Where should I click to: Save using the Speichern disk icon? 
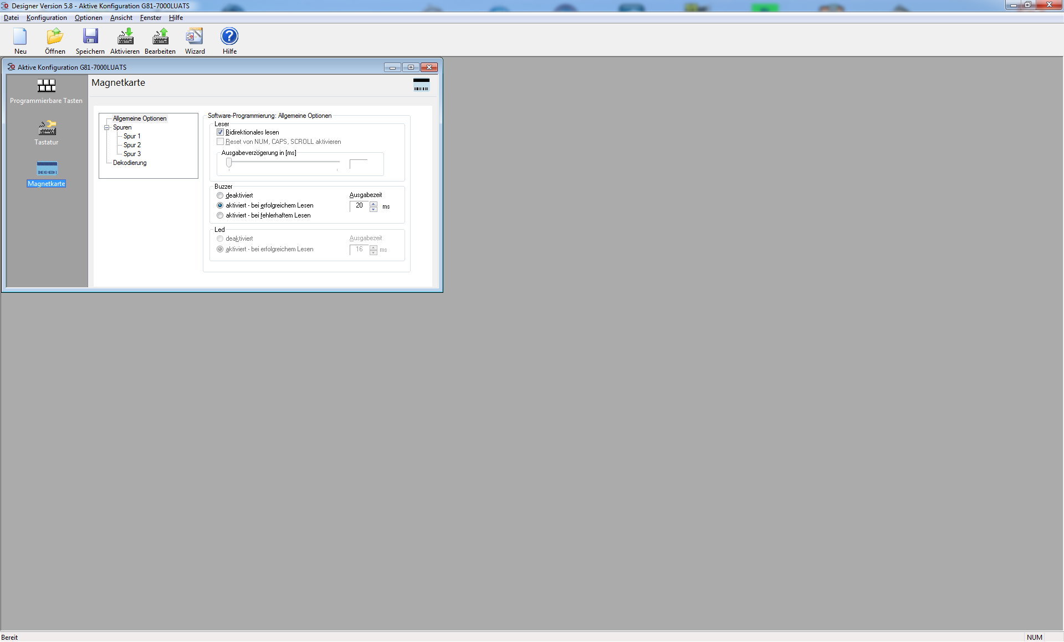(x=90, y=37)
